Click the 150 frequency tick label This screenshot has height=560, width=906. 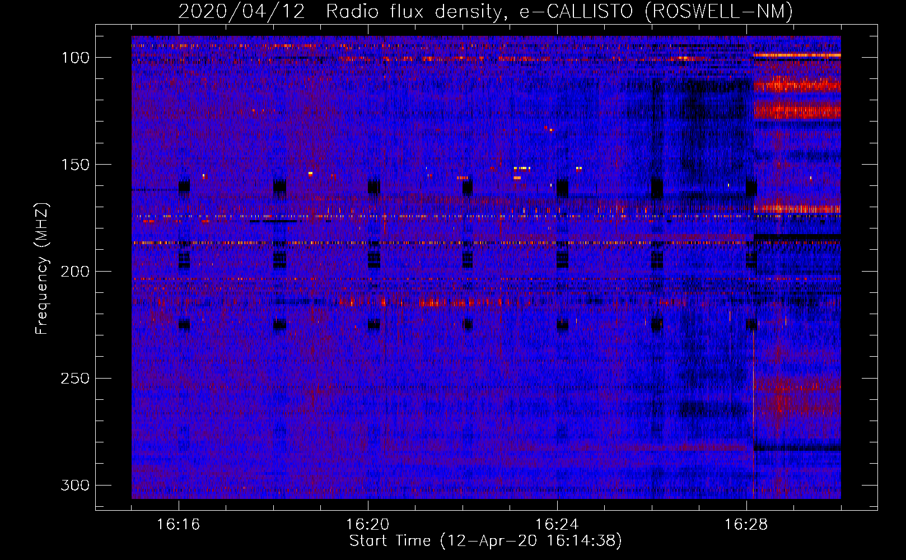coord(74,165)
